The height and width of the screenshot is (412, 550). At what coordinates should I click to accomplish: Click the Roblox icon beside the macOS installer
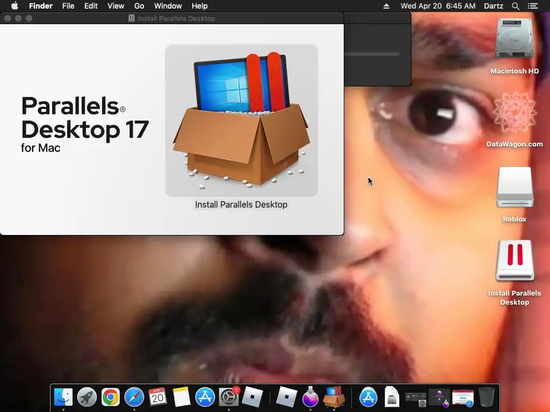286,398
